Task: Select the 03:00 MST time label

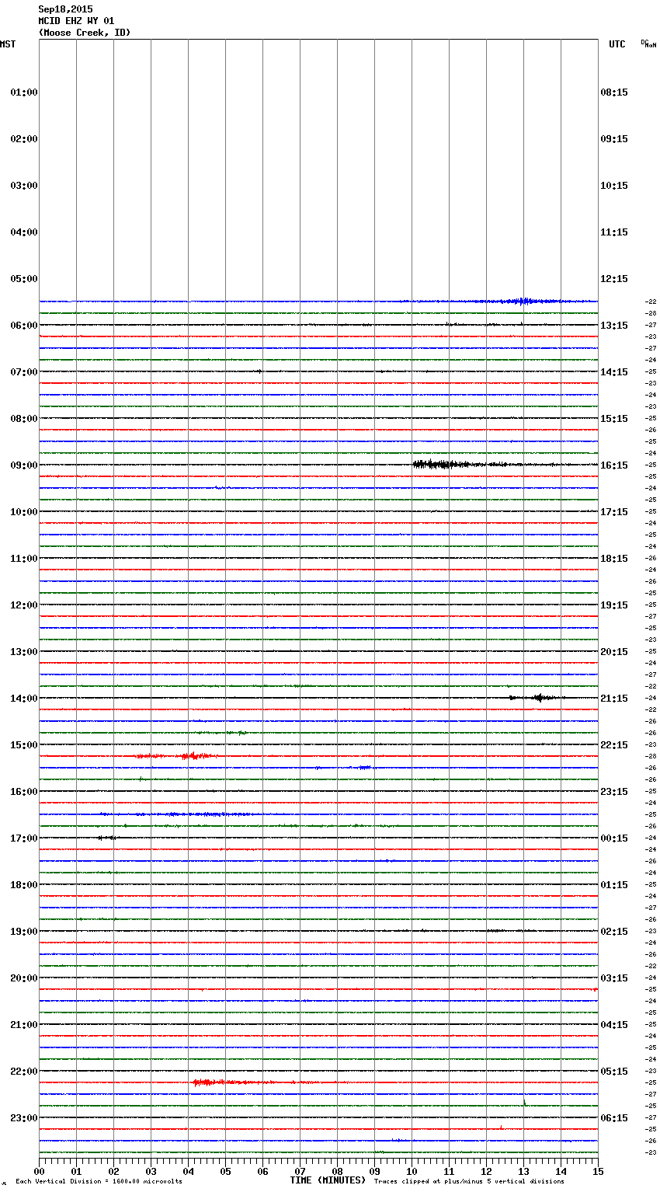Action: [24, 186]
